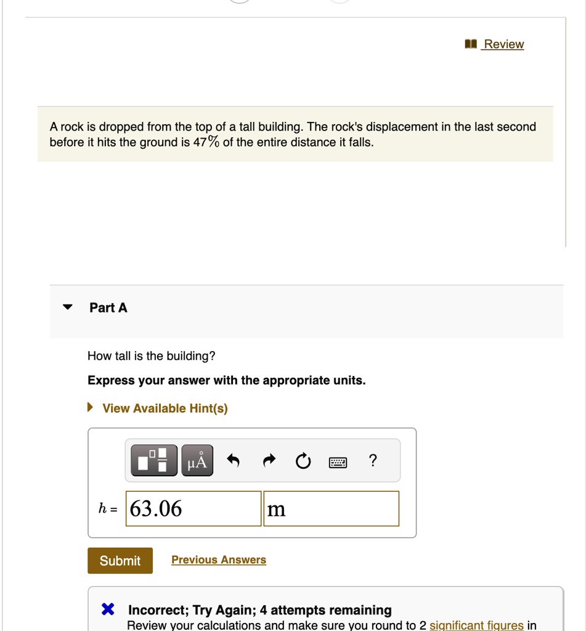
Task: Expand View Available Hint(s)
Action: (165, 408)
